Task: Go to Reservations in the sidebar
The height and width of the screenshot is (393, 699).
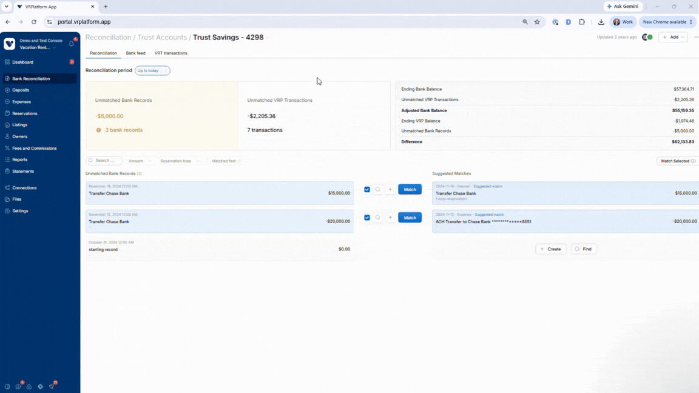Action: click(x=24, y=113)
